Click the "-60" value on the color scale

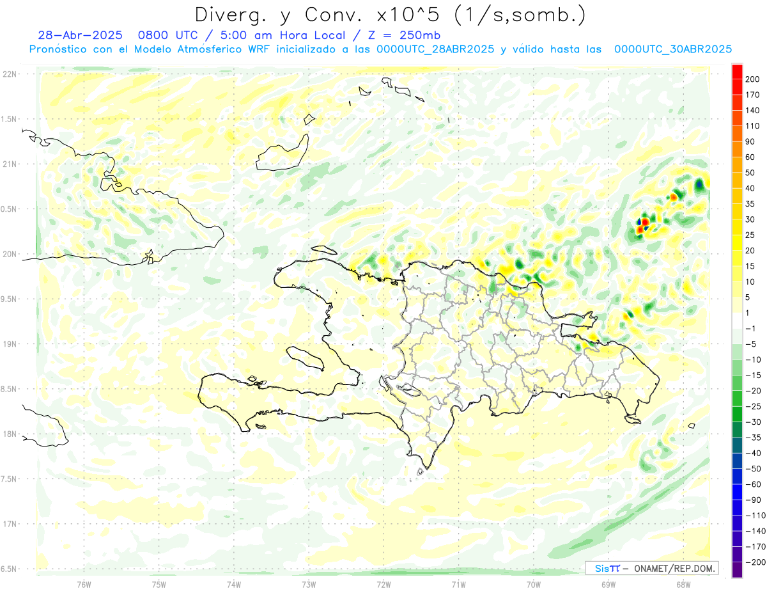754,485
